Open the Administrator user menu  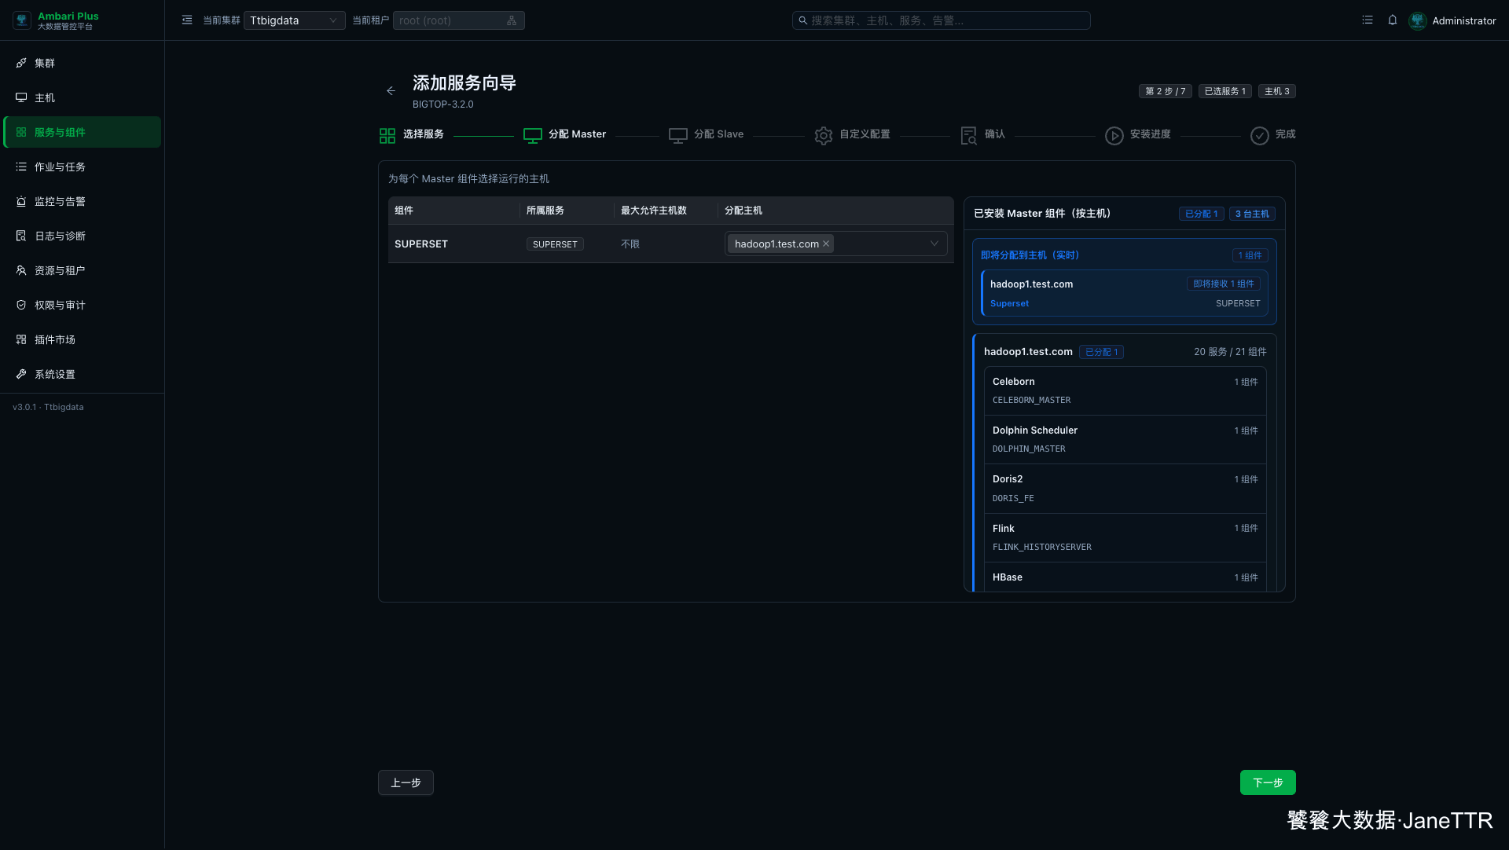(1452, 20)
